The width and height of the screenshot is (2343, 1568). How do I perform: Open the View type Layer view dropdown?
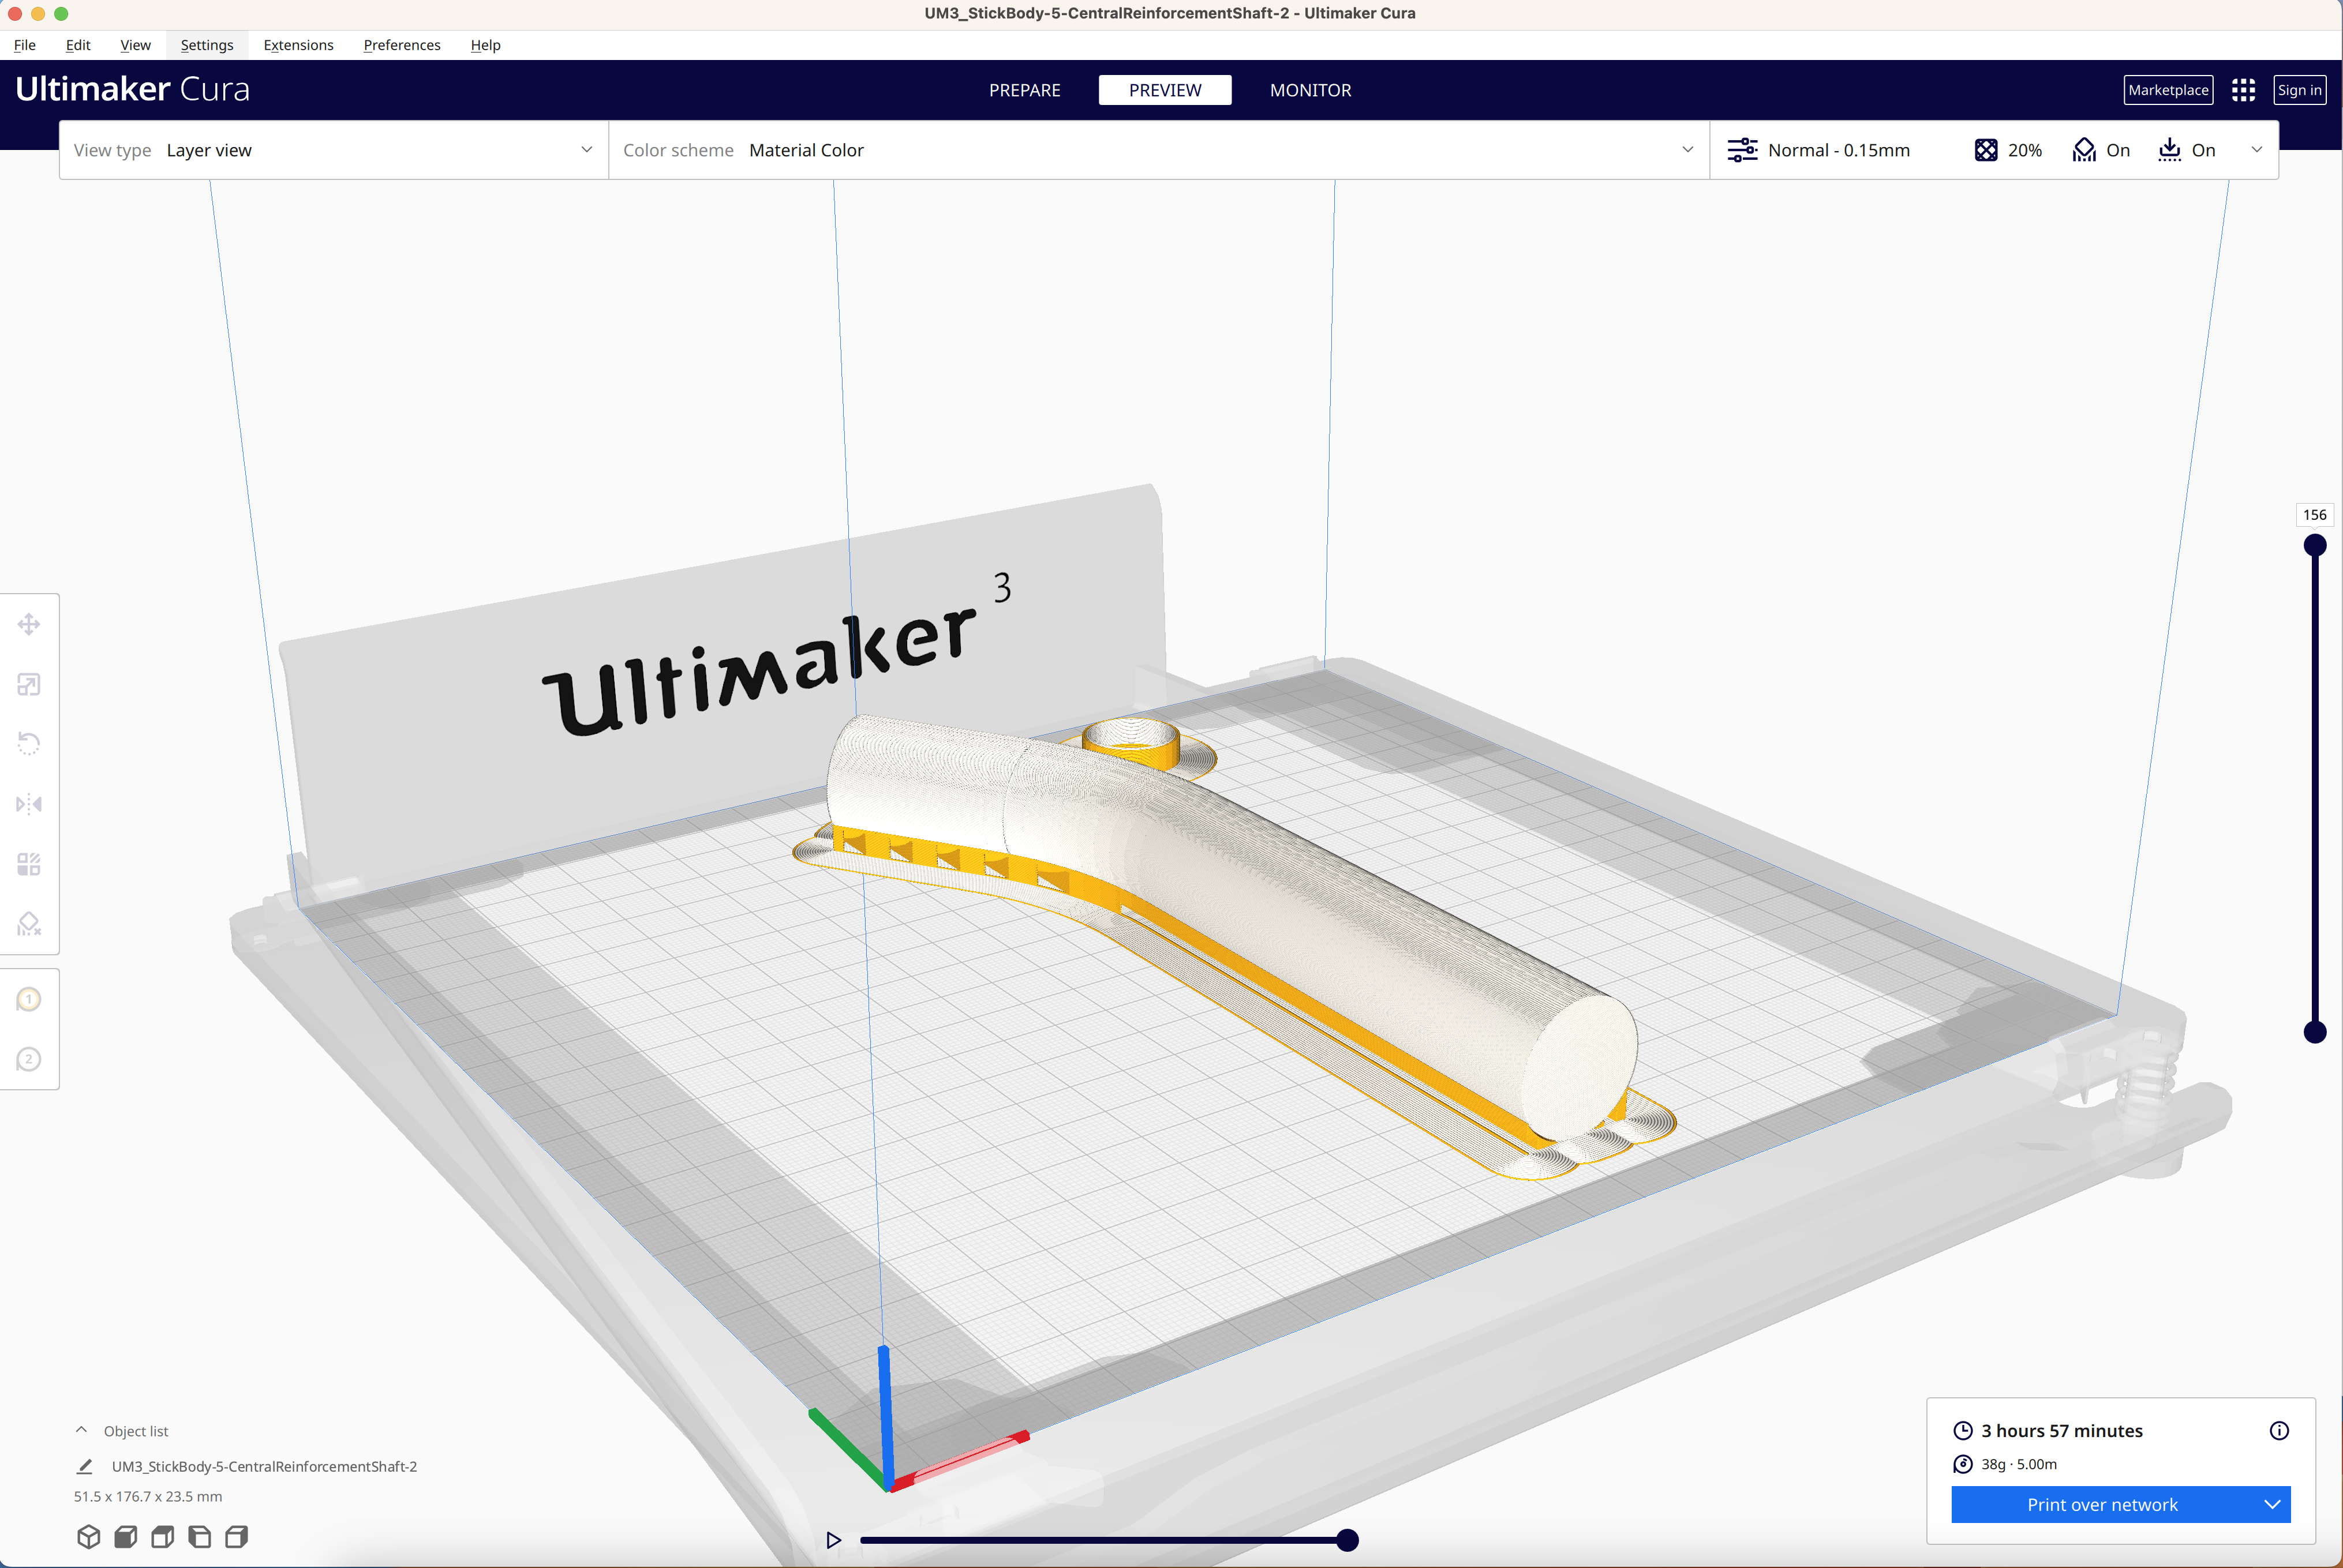333,150
